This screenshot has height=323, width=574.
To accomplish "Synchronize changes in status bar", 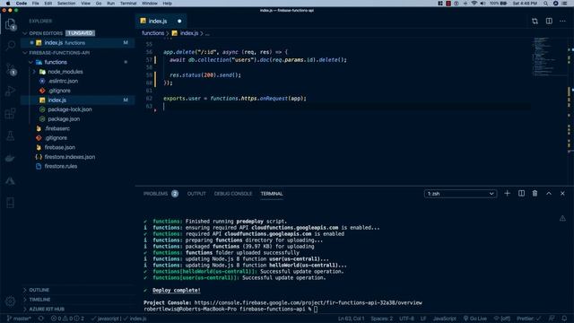I will click(x=41, y=319).
